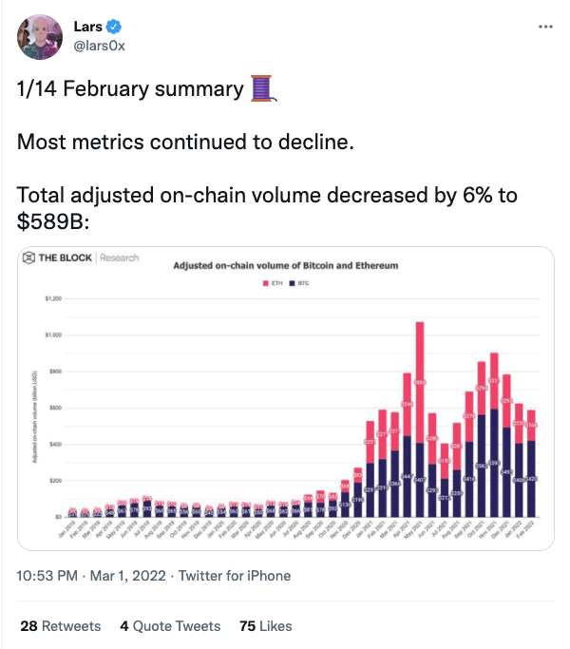This screenshot has width=570, height=649.
Task: View the 4 Quote Tweets list
Action: click(x=170, y=626)
